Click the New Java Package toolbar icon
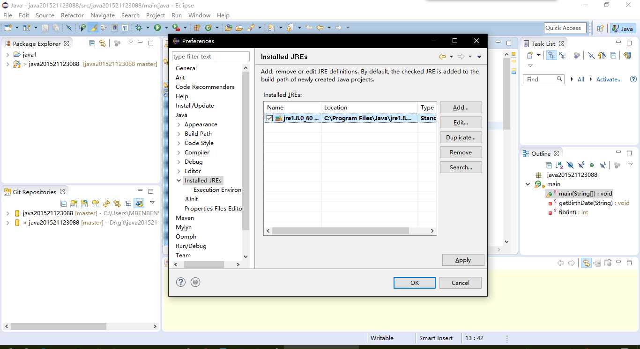 [x=197, y=28]
